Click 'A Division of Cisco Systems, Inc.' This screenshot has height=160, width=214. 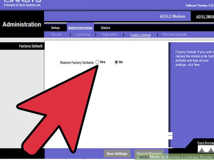[x=22, y=5]
